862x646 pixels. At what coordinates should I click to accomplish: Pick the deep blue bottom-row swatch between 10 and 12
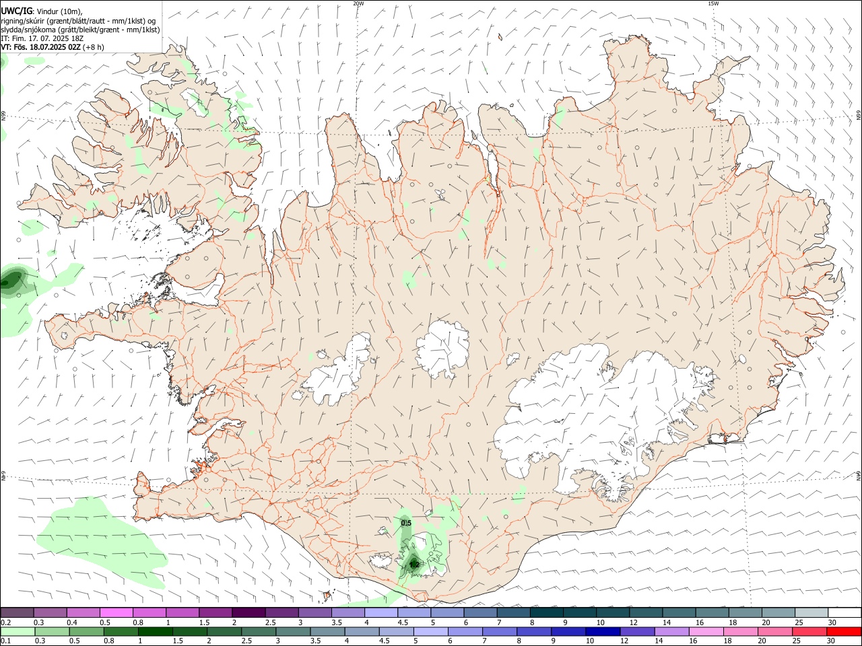coord(603,631)
